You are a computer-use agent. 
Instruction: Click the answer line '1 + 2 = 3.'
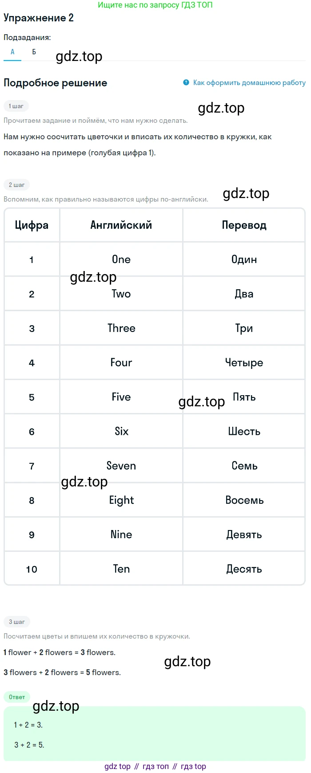pos(28,725)
